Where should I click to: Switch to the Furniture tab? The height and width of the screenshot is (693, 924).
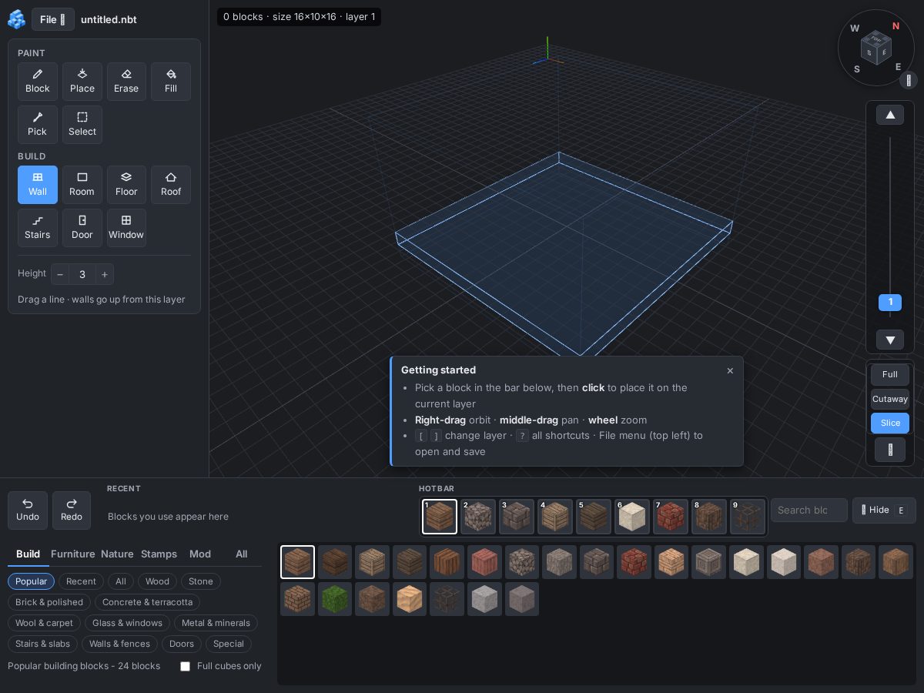pyautogui.click(x=73, y=554)
